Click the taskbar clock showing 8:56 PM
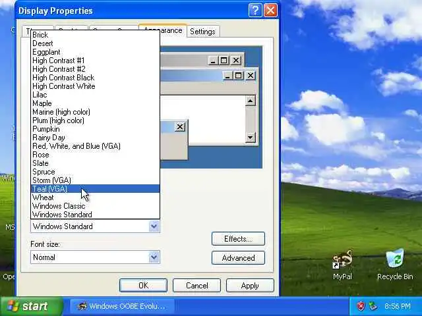Screen dimensions: 422x316 [x=398, y=306]
